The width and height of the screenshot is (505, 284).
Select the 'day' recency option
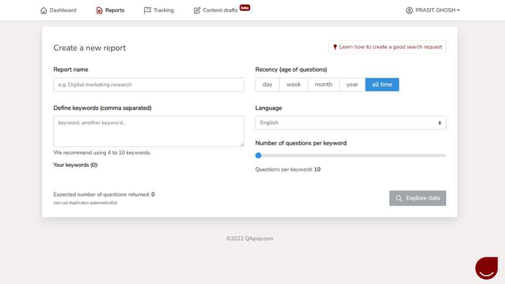(x=267, y=85)
